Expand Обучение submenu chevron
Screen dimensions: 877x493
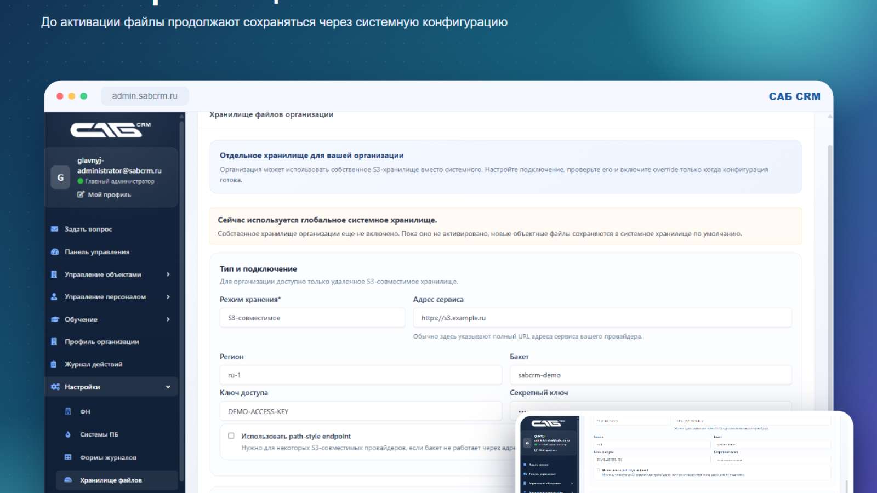point(168,319)
